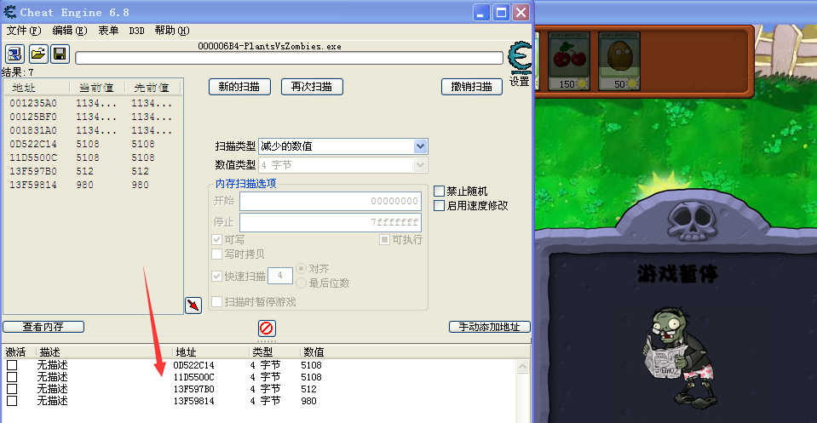This screenshot has height=423, width=817.
Task: Open the 表单 menu
Action: click(x=108, y=31)
